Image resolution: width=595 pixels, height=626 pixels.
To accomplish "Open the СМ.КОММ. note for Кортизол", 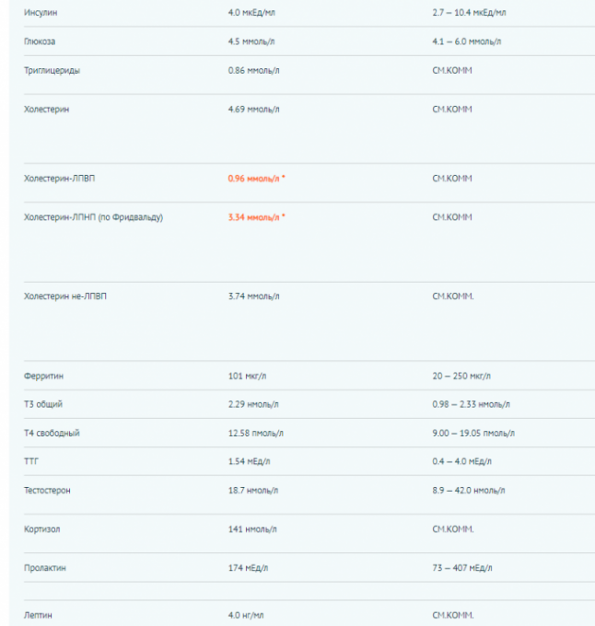I will (x=452, y=529).
